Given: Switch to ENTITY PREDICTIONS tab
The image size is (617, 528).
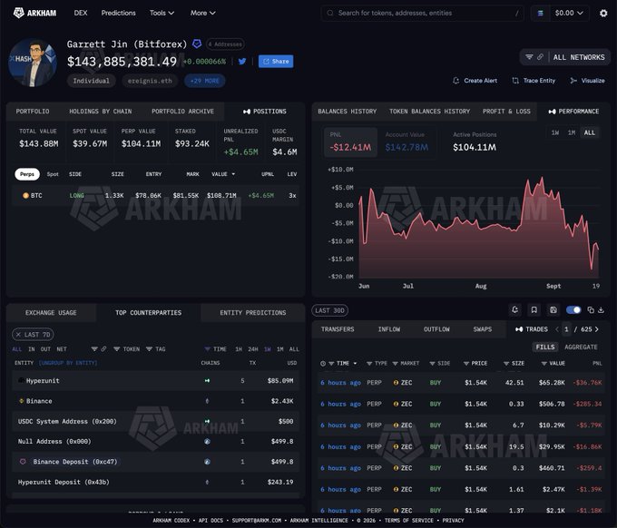Looking at the screenshot, I should tap(252, 313).
